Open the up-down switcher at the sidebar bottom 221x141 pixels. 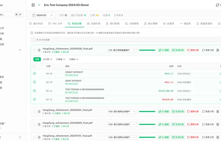click(x=20, y=137)
